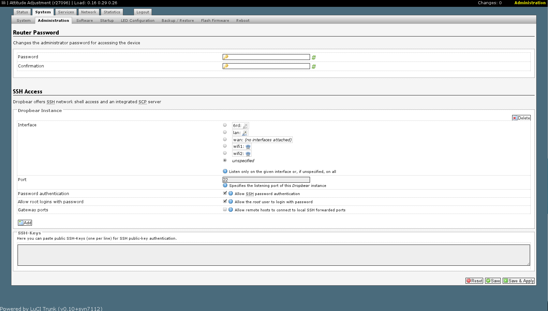
Task: Click the Reset button
Action: 474,281
